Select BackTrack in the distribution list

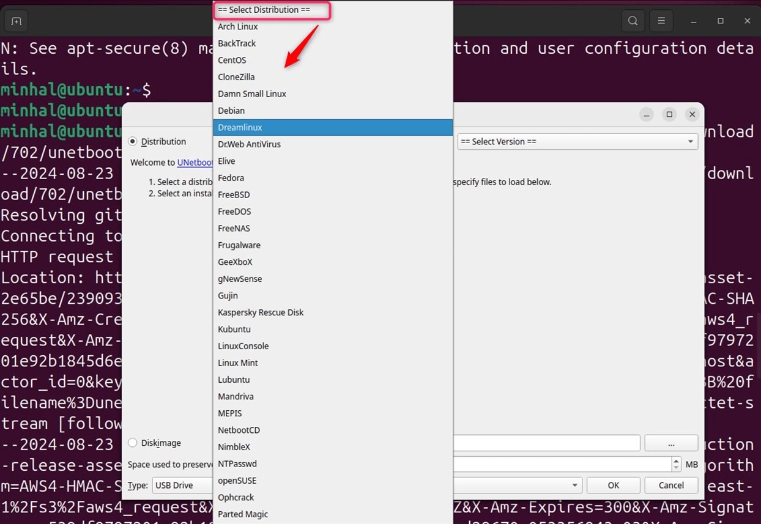click(333, 43)
